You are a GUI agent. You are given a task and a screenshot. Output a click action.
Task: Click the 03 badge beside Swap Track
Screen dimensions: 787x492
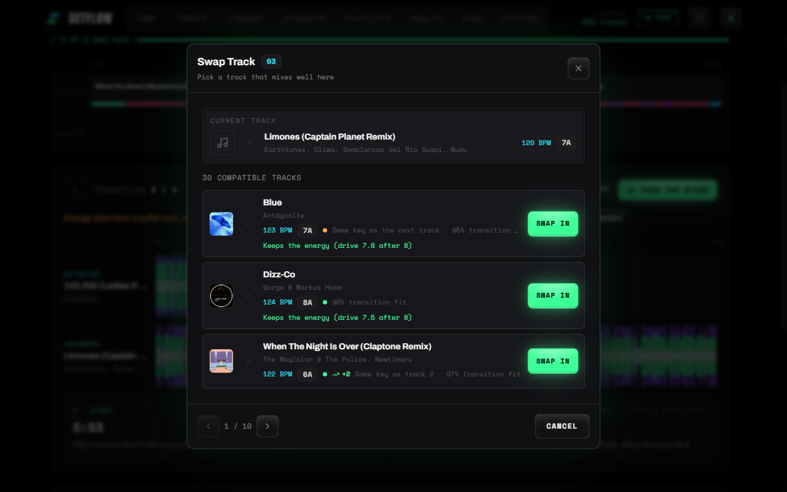pos(271,61)
